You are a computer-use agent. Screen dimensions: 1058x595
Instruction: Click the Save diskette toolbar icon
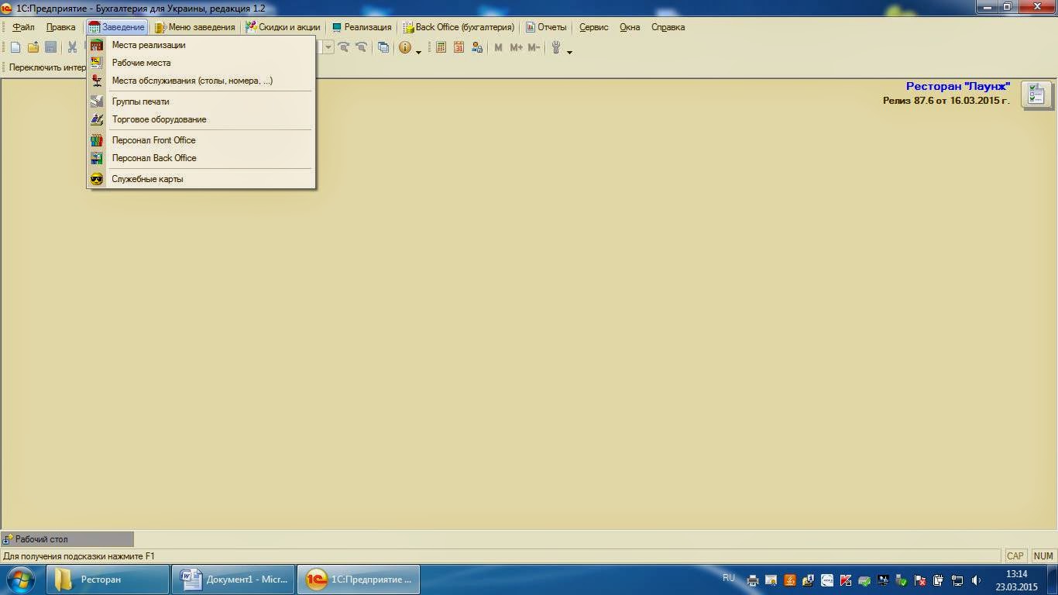point(51,47)
